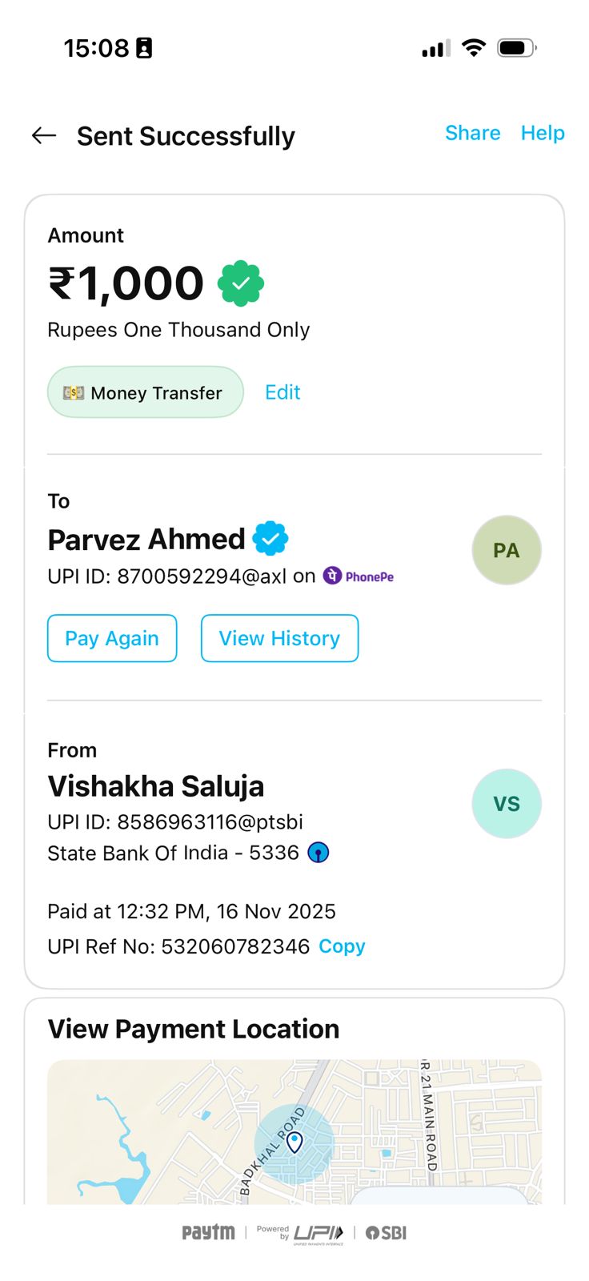Select the Money Transfer category tag
The width and height of the screenshot is (589, 1281).
[145, 392]
